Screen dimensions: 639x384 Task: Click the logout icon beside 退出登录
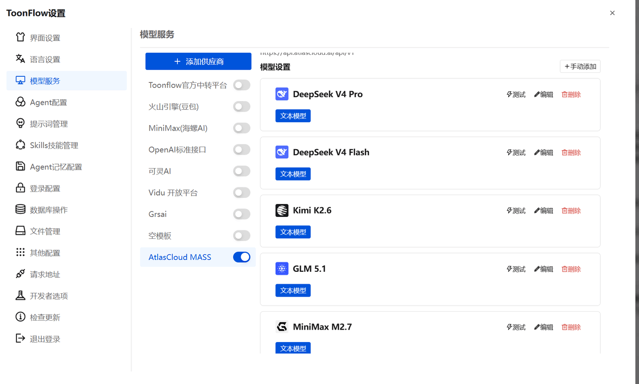20,338
